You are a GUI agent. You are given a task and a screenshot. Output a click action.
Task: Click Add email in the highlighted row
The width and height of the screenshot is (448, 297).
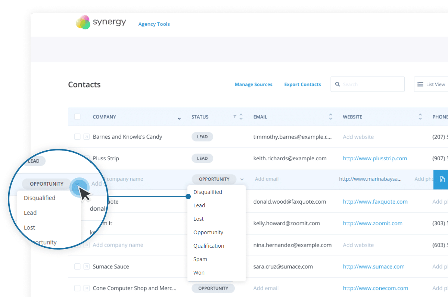click(267, 179)
